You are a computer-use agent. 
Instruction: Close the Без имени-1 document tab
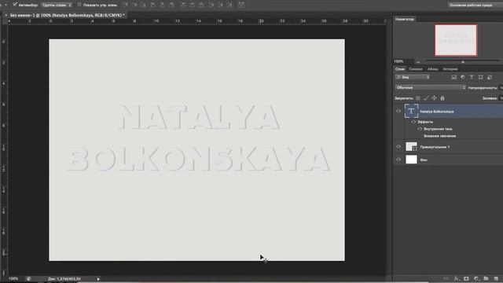coord(6,15)
